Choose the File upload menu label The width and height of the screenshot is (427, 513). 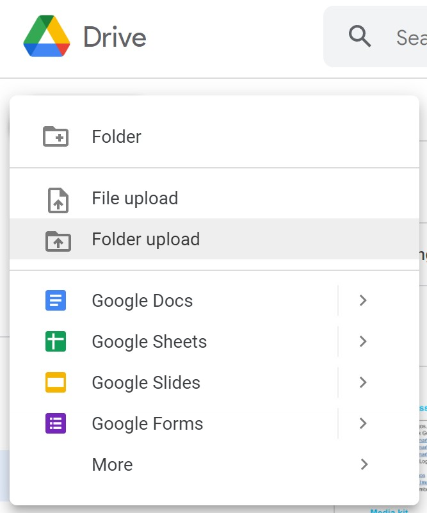pos(134,199)
